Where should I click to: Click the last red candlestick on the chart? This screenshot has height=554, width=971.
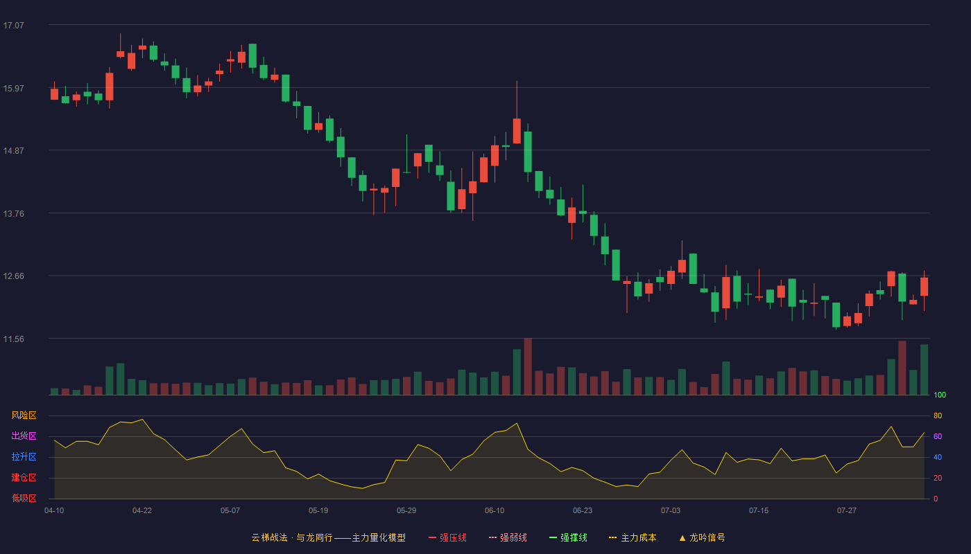click(x=924, y=287)
